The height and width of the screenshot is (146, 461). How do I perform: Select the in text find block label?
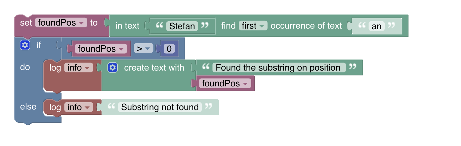click(x=127, y=26)
